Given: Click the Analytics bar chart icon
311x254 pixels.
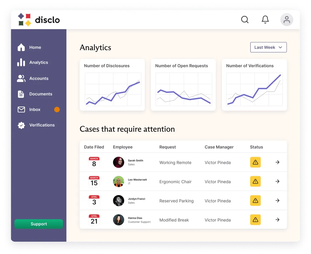Looking at the screenshot, I should 21,62.
